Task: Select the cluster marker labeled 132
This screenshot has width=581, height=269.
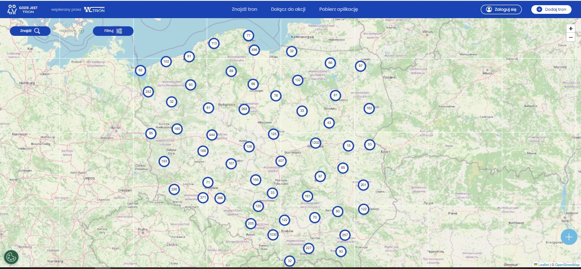Action: pyautogui.click(x=297, y=80)
